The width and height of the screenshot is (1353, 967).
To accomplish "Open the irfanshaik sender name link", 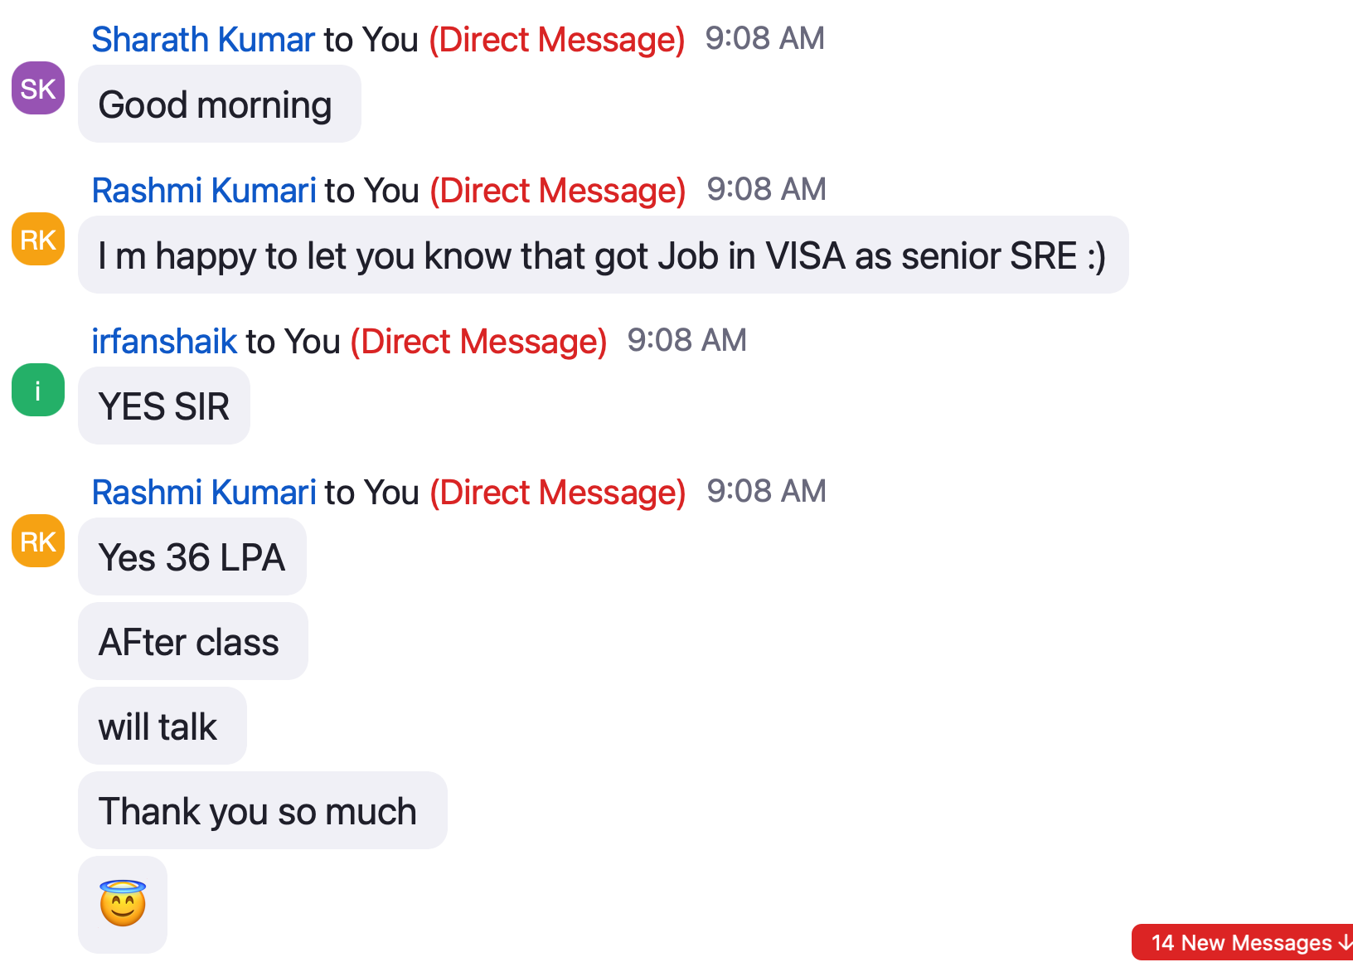I will 164,341.
